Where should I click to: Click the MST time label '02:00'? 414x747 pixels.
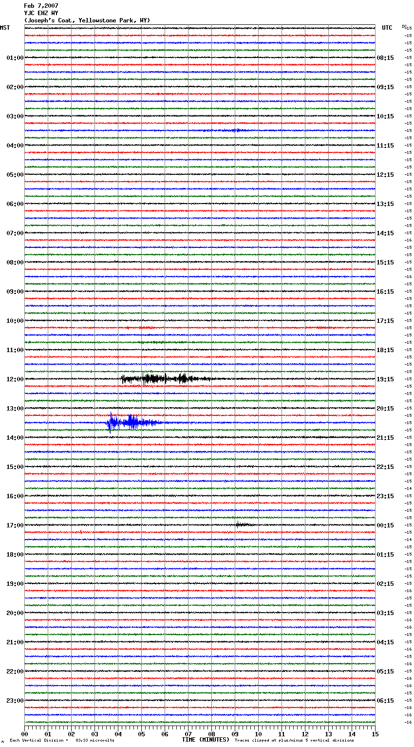(15, 87)
